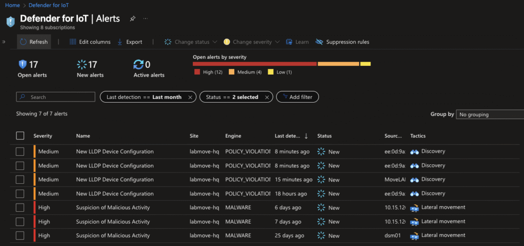Click Lateral movement icon, 7 days ago row
This screenshot has width=524, height=246.
[x=414, y=222]
